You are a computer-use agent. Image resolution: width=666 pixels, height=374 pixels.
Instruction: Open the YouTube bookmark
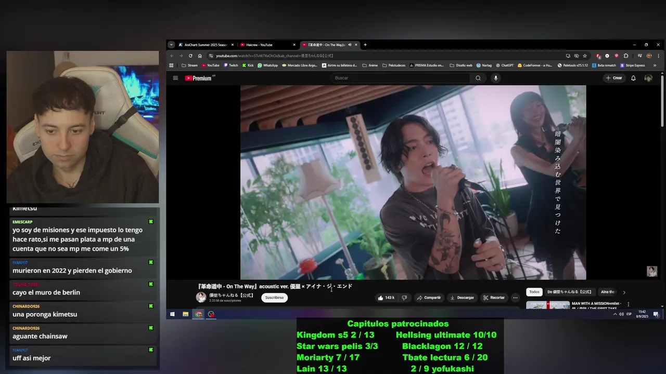[x=210, y=65]
